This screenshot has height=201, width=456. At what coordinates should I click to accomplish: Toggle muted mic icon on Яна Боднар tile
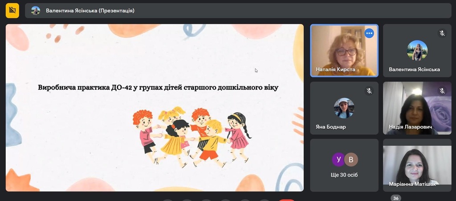[369, 91]
